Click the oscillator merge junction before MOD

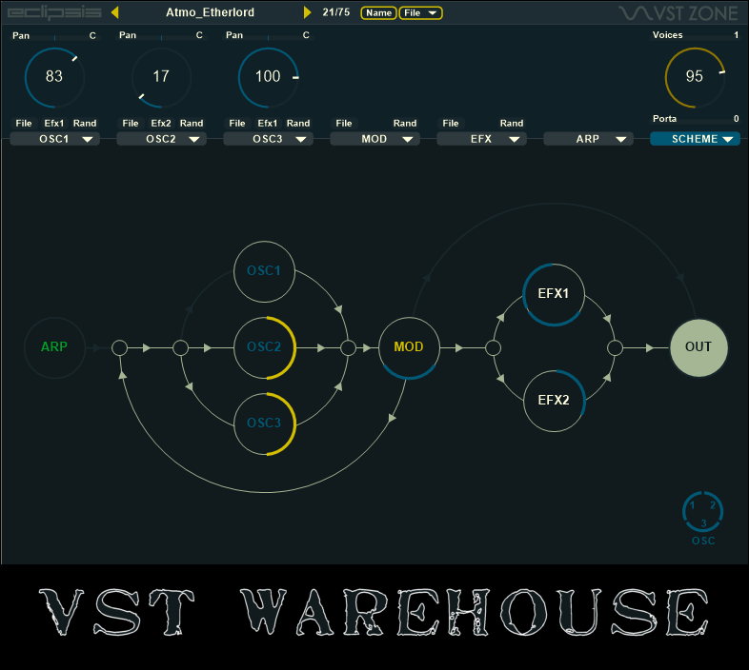coord(348,348)
